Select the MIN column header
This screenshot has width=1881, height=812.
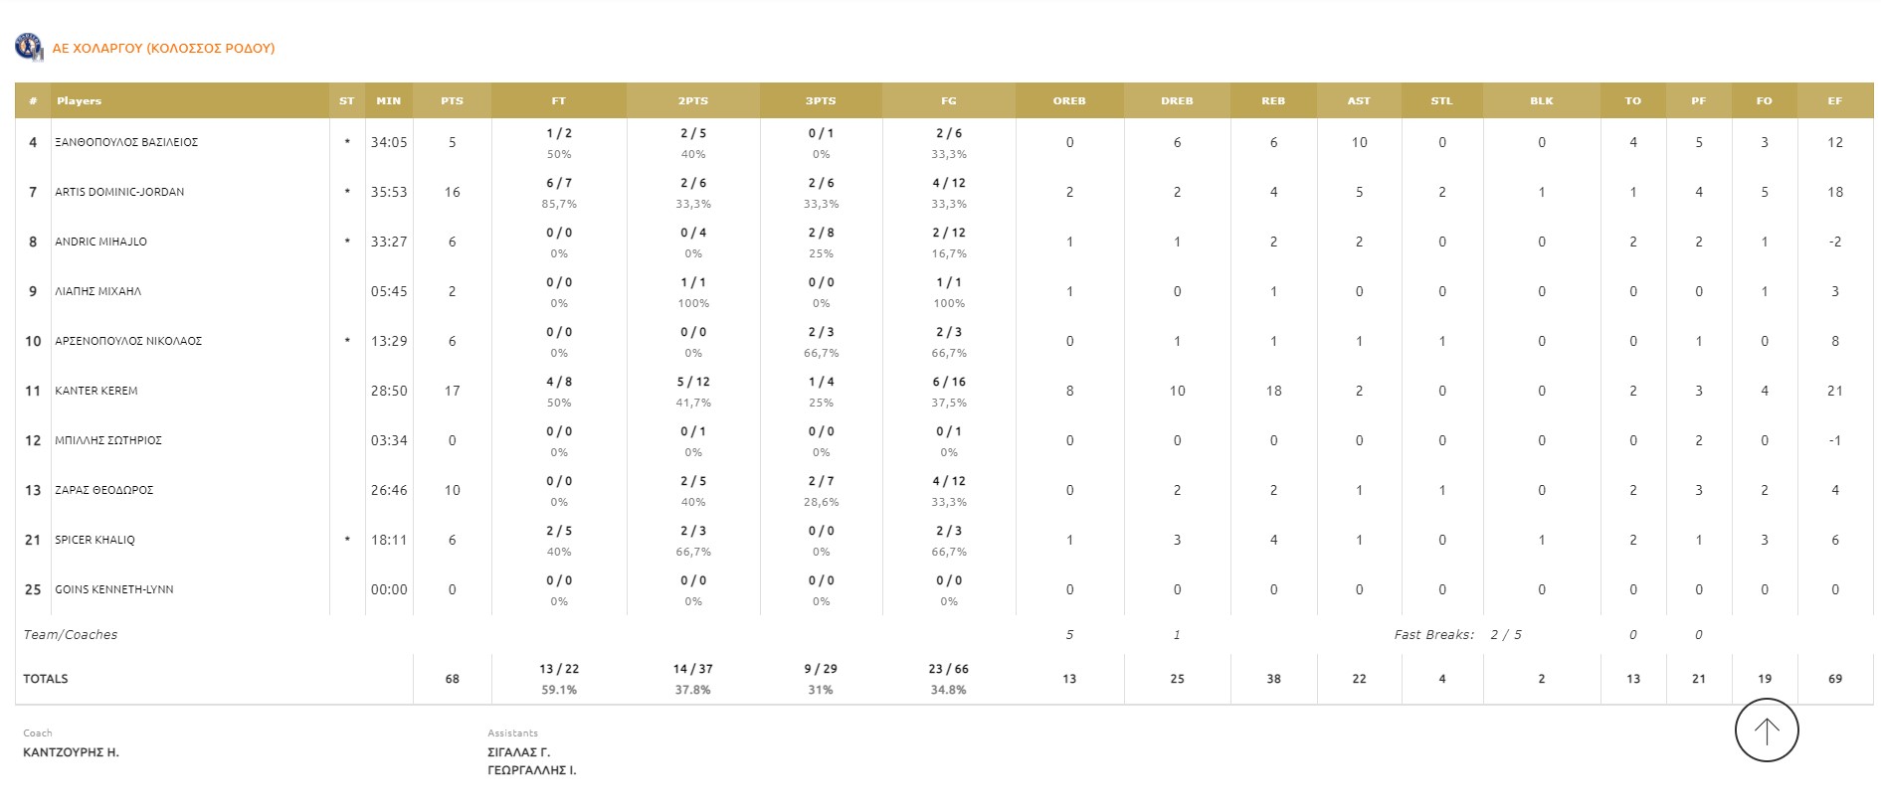(x=388, y=100)
